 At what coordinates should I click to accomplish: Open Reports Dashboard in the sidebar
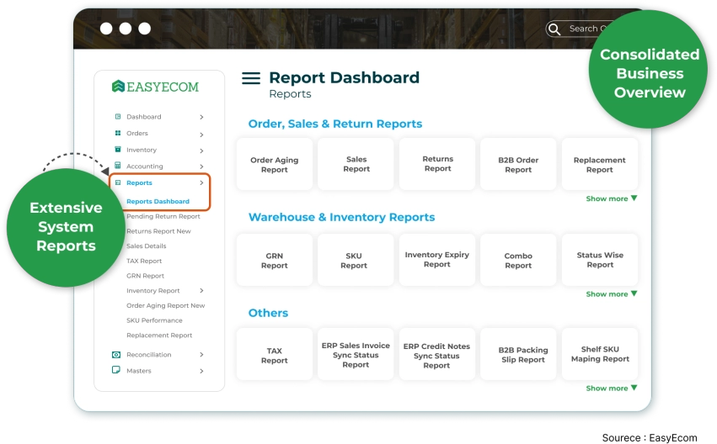pos(158,201)
